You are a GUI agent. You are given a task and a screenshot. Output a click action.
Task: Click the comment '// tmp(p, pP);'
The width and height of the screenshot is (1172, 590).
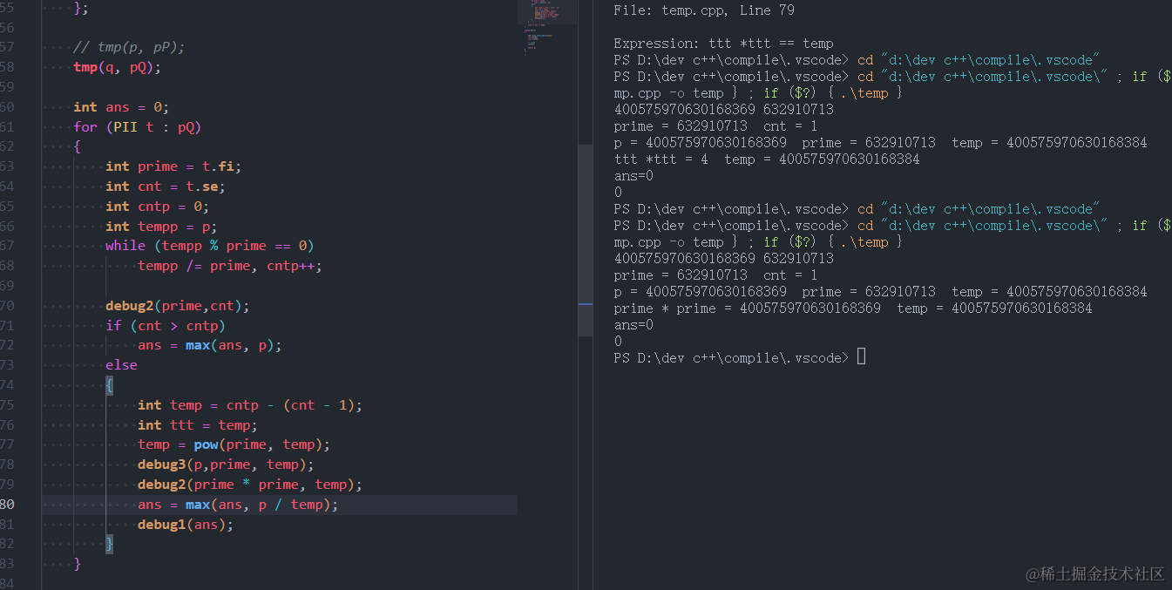tap(129, 47)
